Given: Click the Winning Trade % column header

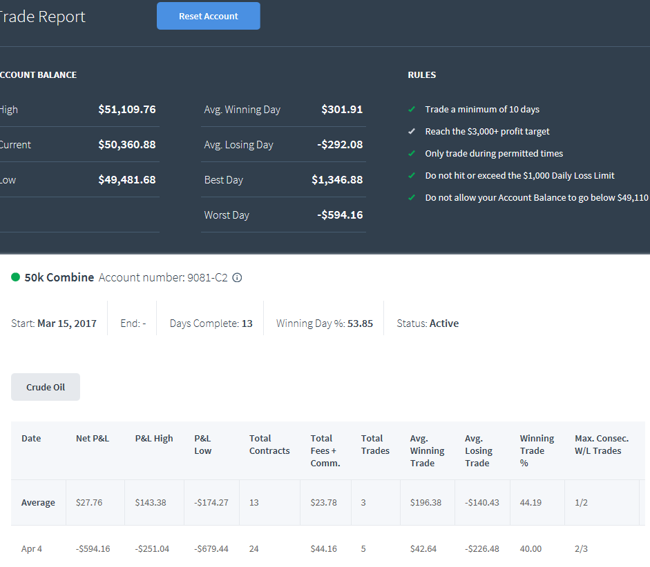Looking at the screenshot, I should [x=537, y=450].
